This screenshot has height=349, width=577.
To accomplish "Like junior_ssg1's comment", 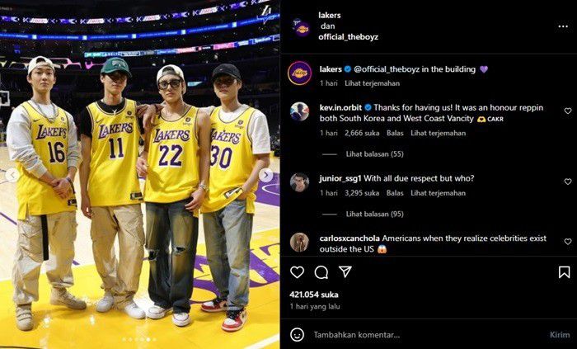I will point(567,182).
